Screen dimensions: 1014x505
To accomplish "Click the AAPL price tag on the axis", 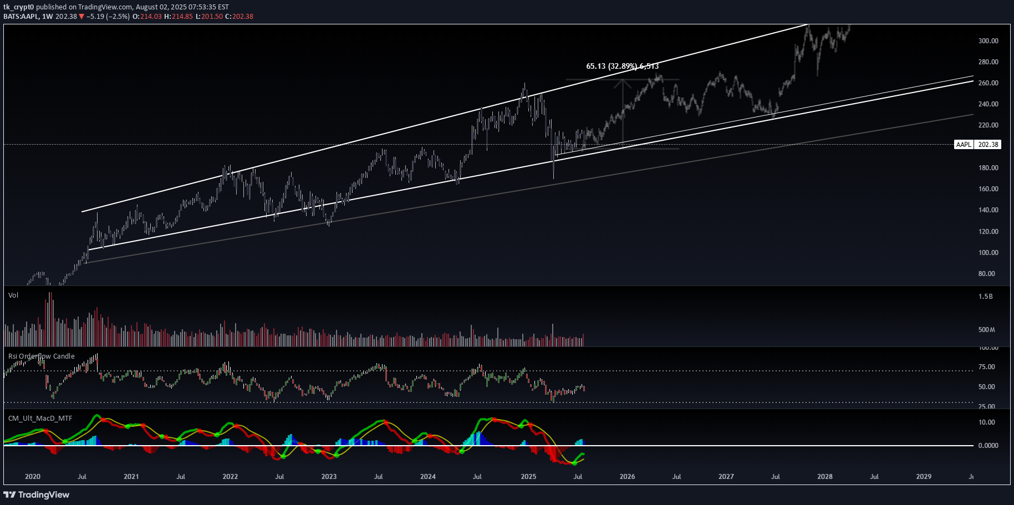I will pos(964,145).
